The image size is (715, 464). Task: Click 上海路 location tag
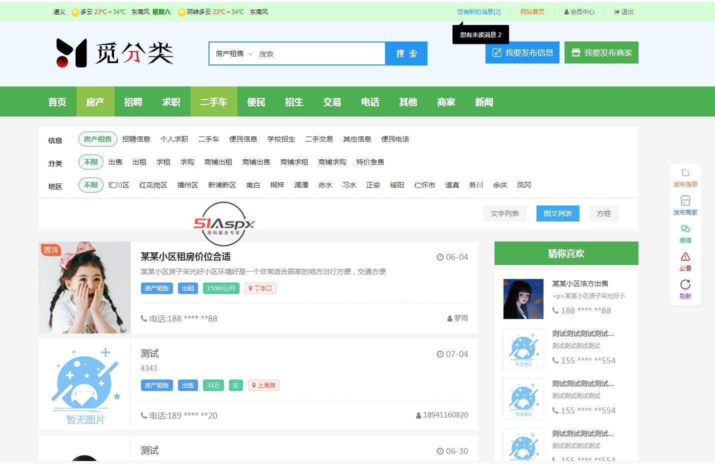click(263, 385)
